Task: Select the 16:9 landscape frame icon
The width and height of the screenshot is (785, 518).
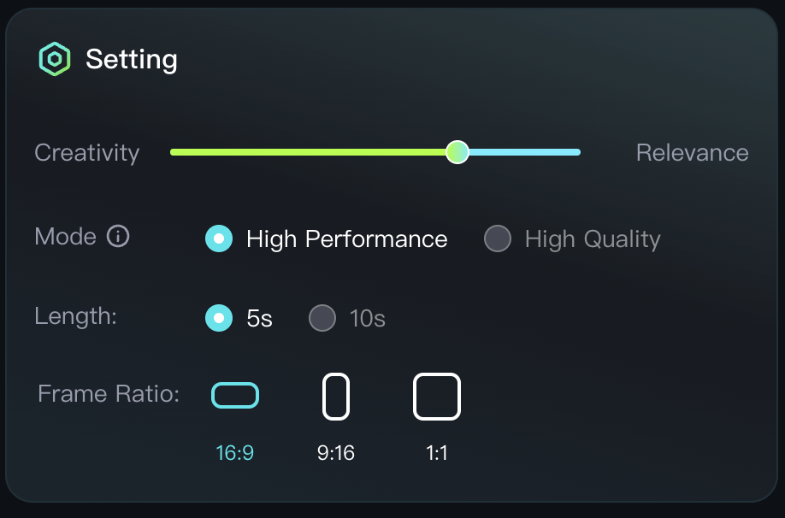Action: (x=235, y=396)
